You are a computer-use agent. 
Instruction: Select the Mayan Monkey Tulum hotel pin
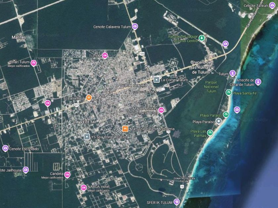(x=161, y=110)
